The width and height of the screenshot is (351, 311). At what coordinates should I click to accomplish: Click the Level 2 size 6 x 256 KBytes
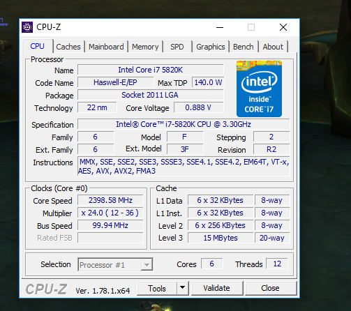(221, 225)
